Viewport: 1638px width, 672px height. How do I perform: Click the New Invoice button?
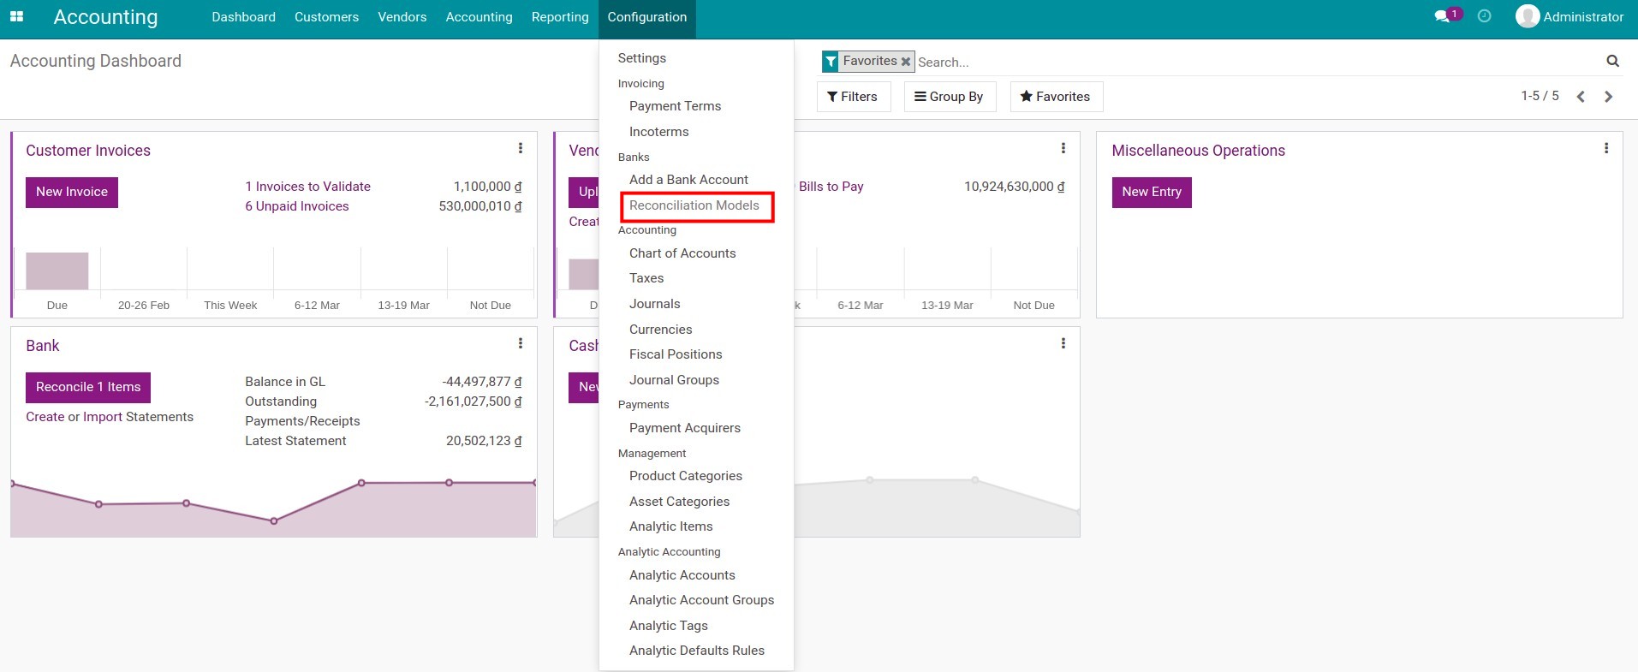pos(72,192)
